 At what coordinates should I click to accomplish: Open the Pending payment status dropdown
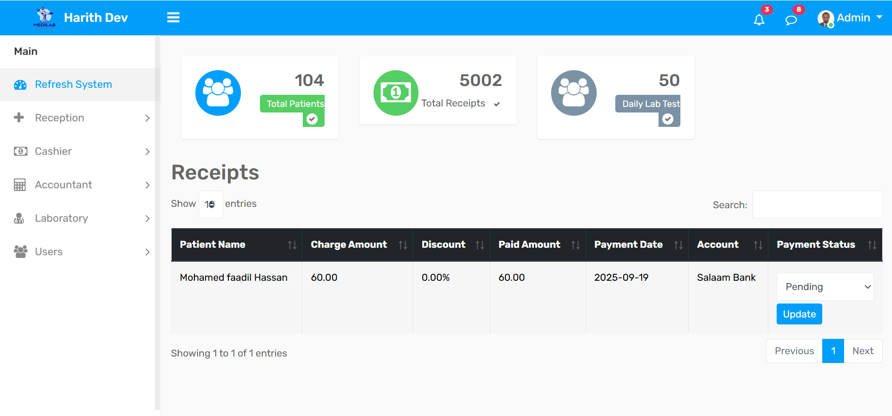[x=825, y=287]
